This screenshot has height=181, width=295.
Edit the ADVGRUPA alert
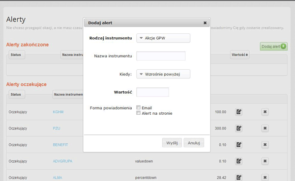[x=239, y=161]
